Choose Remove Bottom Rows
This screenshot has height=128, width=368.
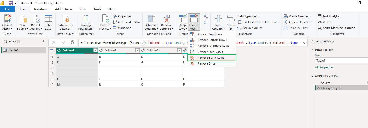click(x=212, y=40)
